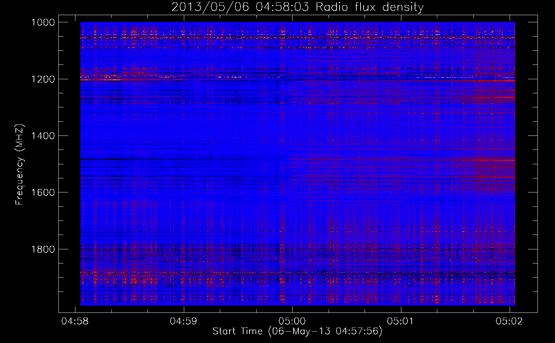The height and width of the screenshot is (343, 555).
Task: Click the 05:02 time tick label
Action: point(509,321)
